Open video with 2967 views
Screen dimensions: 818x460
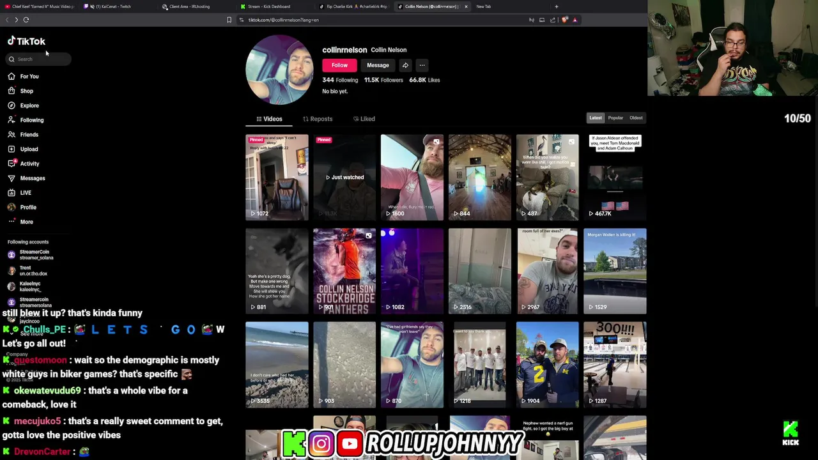coord(548,271)
